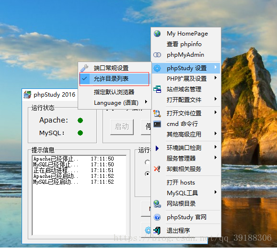Click the 网站根目录 globe link icon
The width and height of the screenshot is (277, 248).
point(157,204)
